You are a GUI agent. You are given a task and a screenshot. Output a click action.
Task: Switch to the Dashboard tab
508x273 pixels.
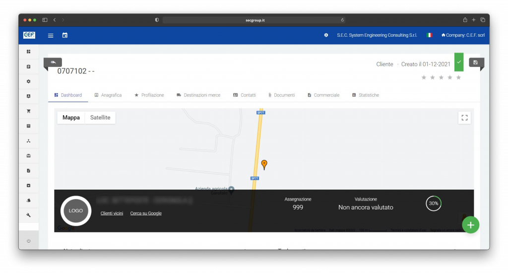(x=68, y=95)
